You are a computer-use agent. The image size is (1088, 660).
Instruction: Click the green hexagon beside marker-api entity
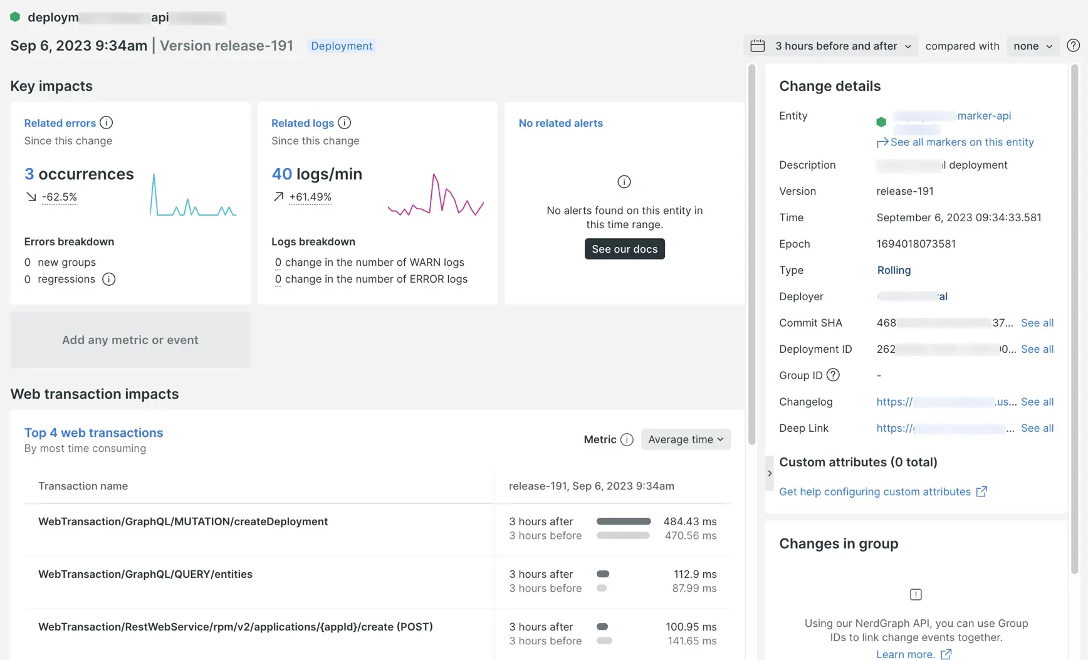pos(881,122)
